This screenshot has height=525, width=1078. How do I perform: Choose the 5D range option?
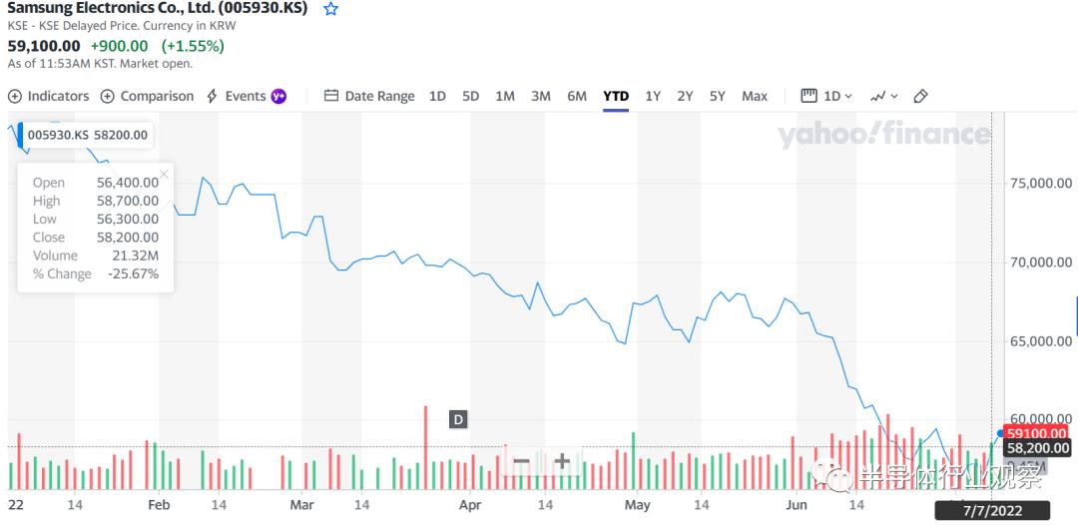pos(470,96)
